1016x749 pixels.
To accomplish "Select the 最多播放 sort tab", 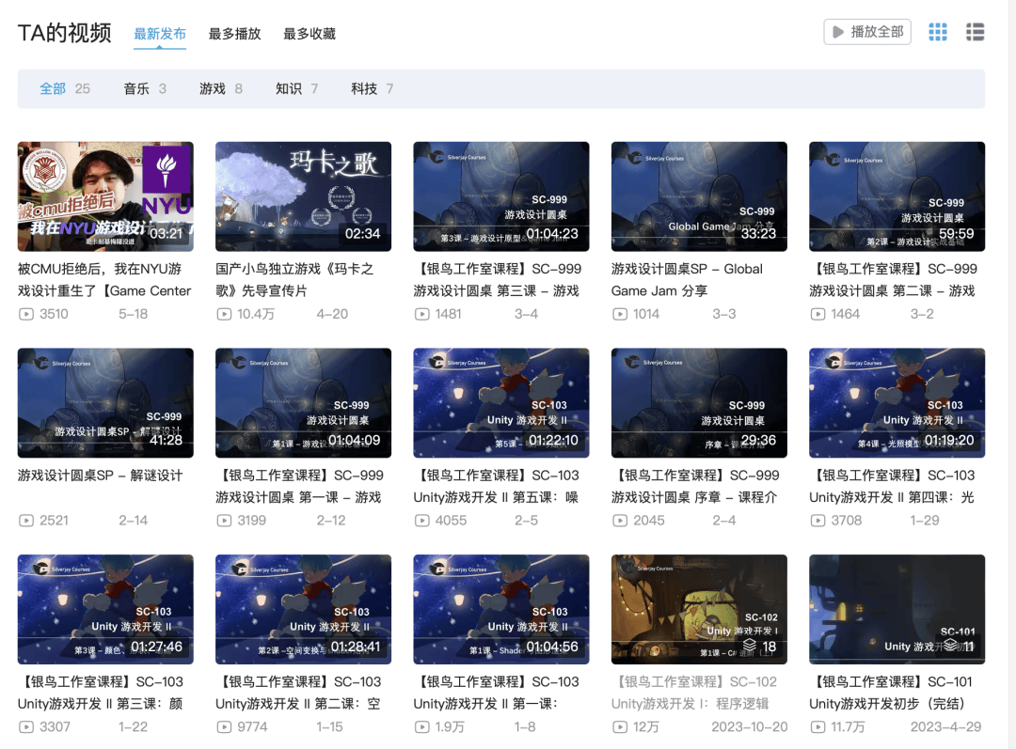I will 234,34.
